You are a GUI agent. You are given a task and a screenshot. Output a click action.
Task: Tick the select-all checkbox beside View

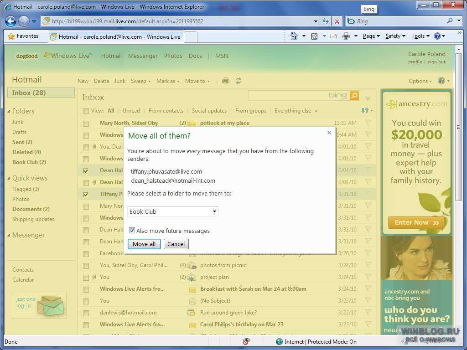point(86,111)
